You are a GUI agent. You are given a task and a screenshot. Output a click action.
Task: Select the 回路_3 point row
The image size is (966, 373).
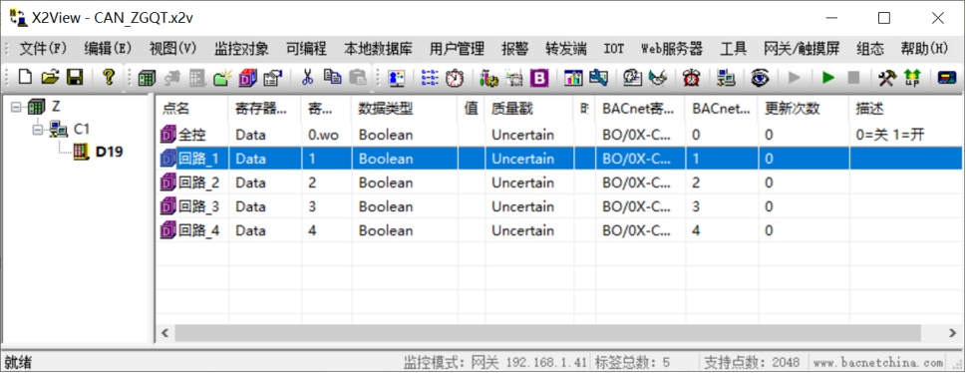click(557, 206)
